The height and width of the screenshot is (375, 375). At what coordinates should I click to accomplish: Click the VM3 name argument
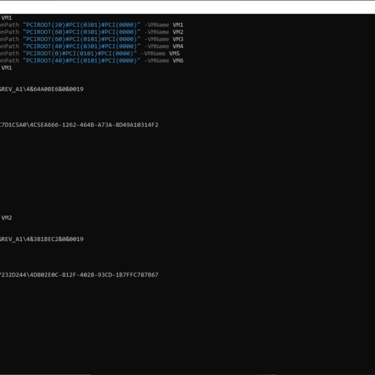click(178, 39)
